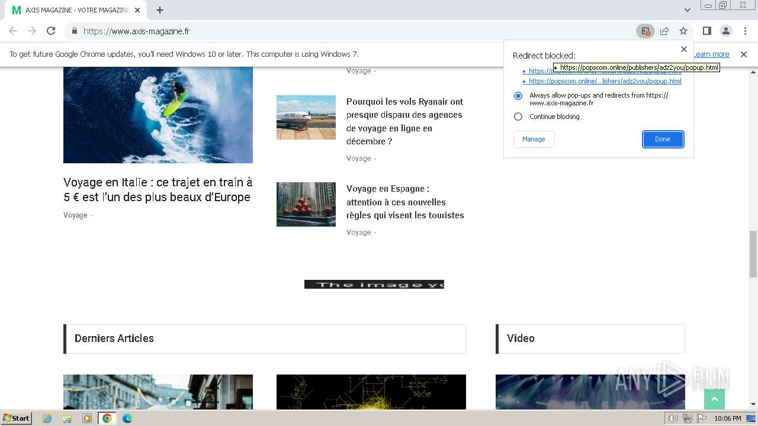The image size is (758, 426).
Task: Close the Redirect blocked popup
Action: (684, 49)
